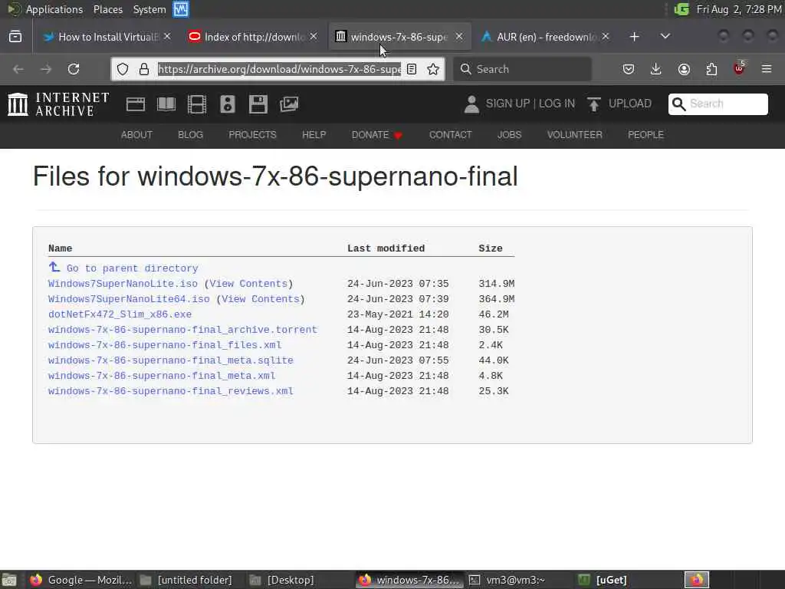Open the Applications menu

[x=54, y=9]
